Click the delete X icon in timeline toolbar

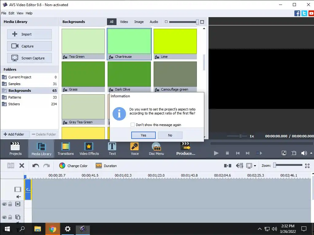click(x=22, y=166)
